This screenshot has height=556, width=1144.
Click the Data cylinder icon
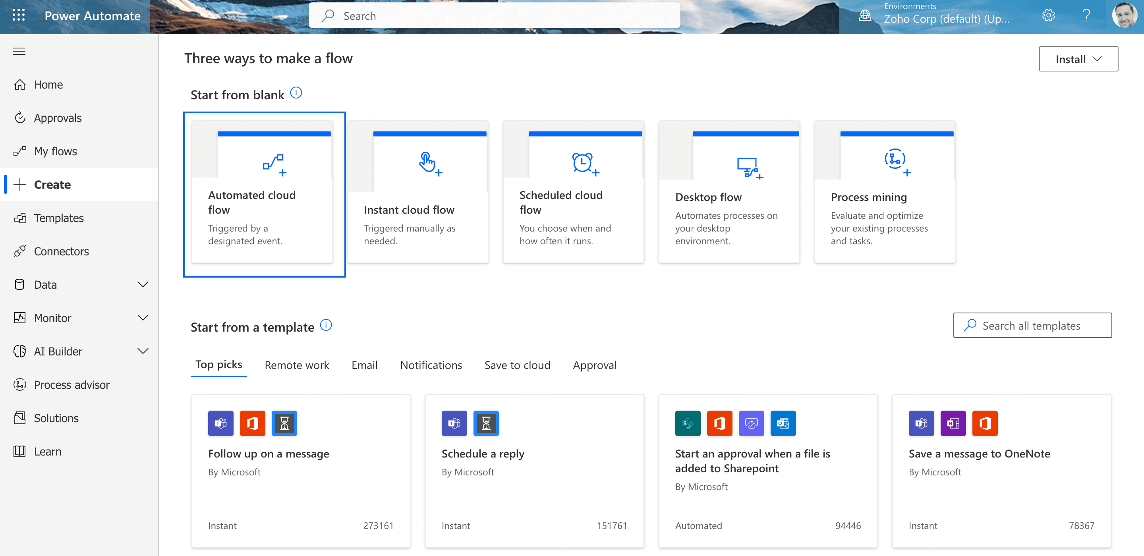(19, 284)
